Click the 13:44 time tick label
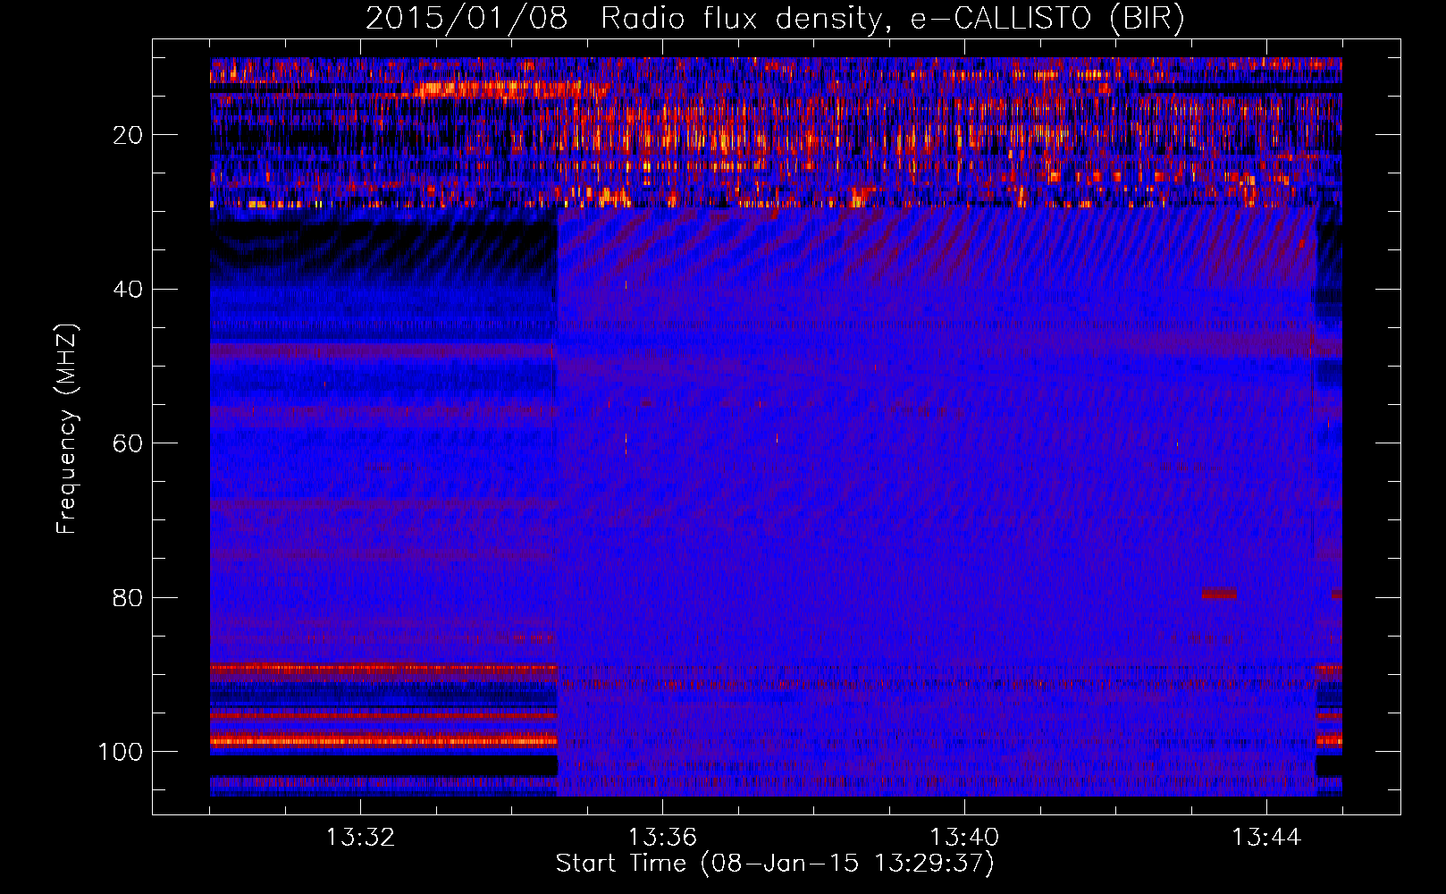 pos(1266,838)
